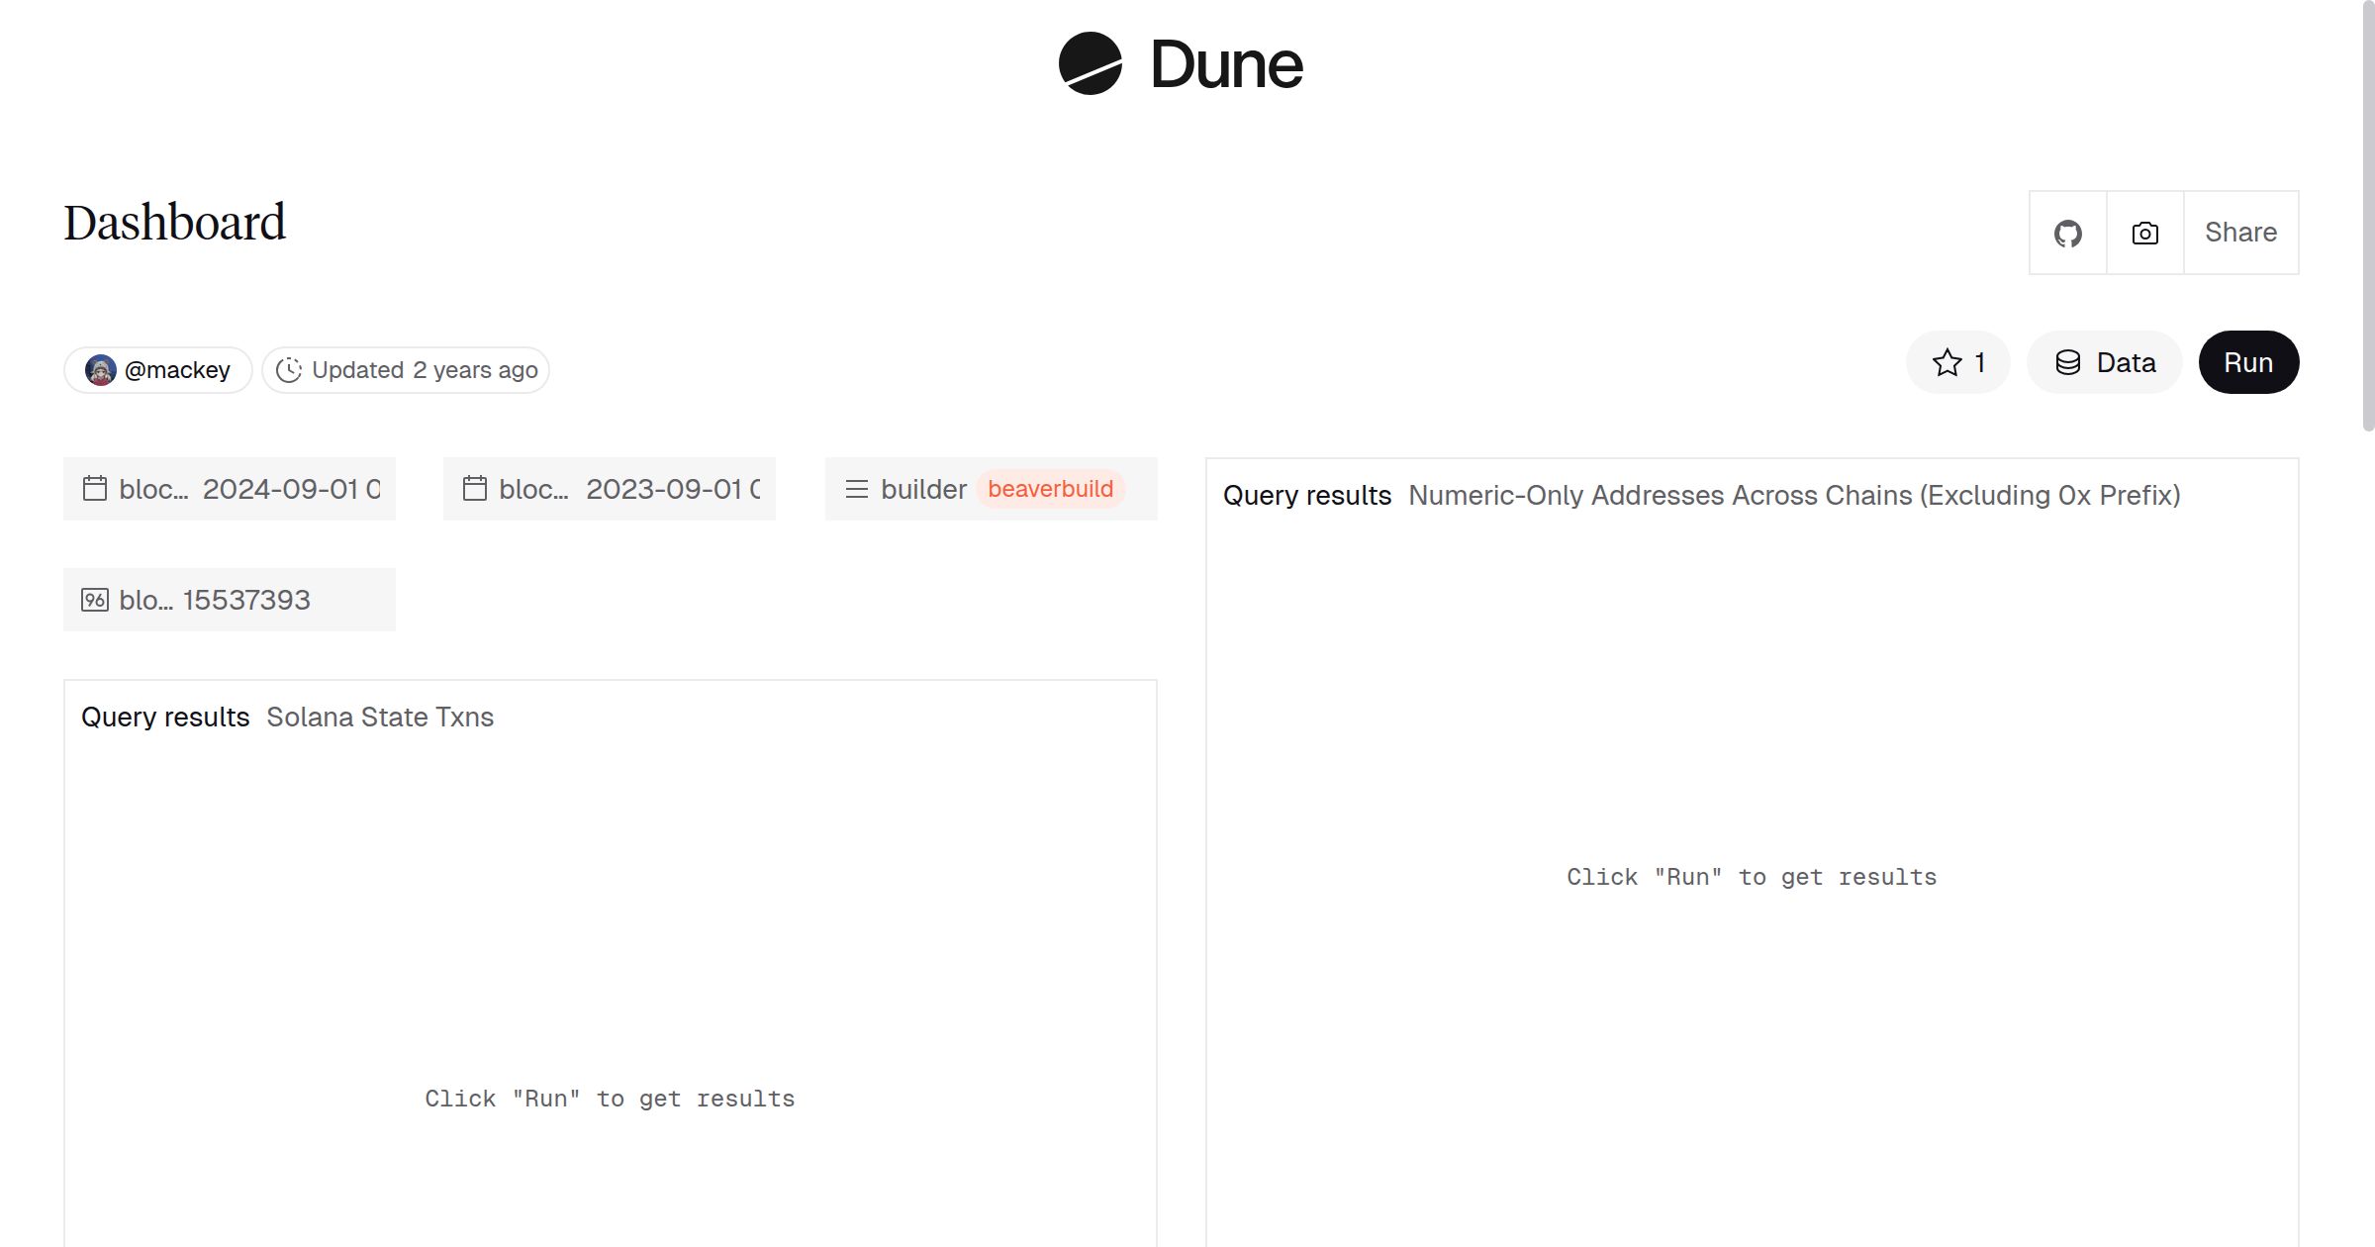The image size is (2375, 1247).
Task: Click the Dune logo
Action: pos(1181,64)
